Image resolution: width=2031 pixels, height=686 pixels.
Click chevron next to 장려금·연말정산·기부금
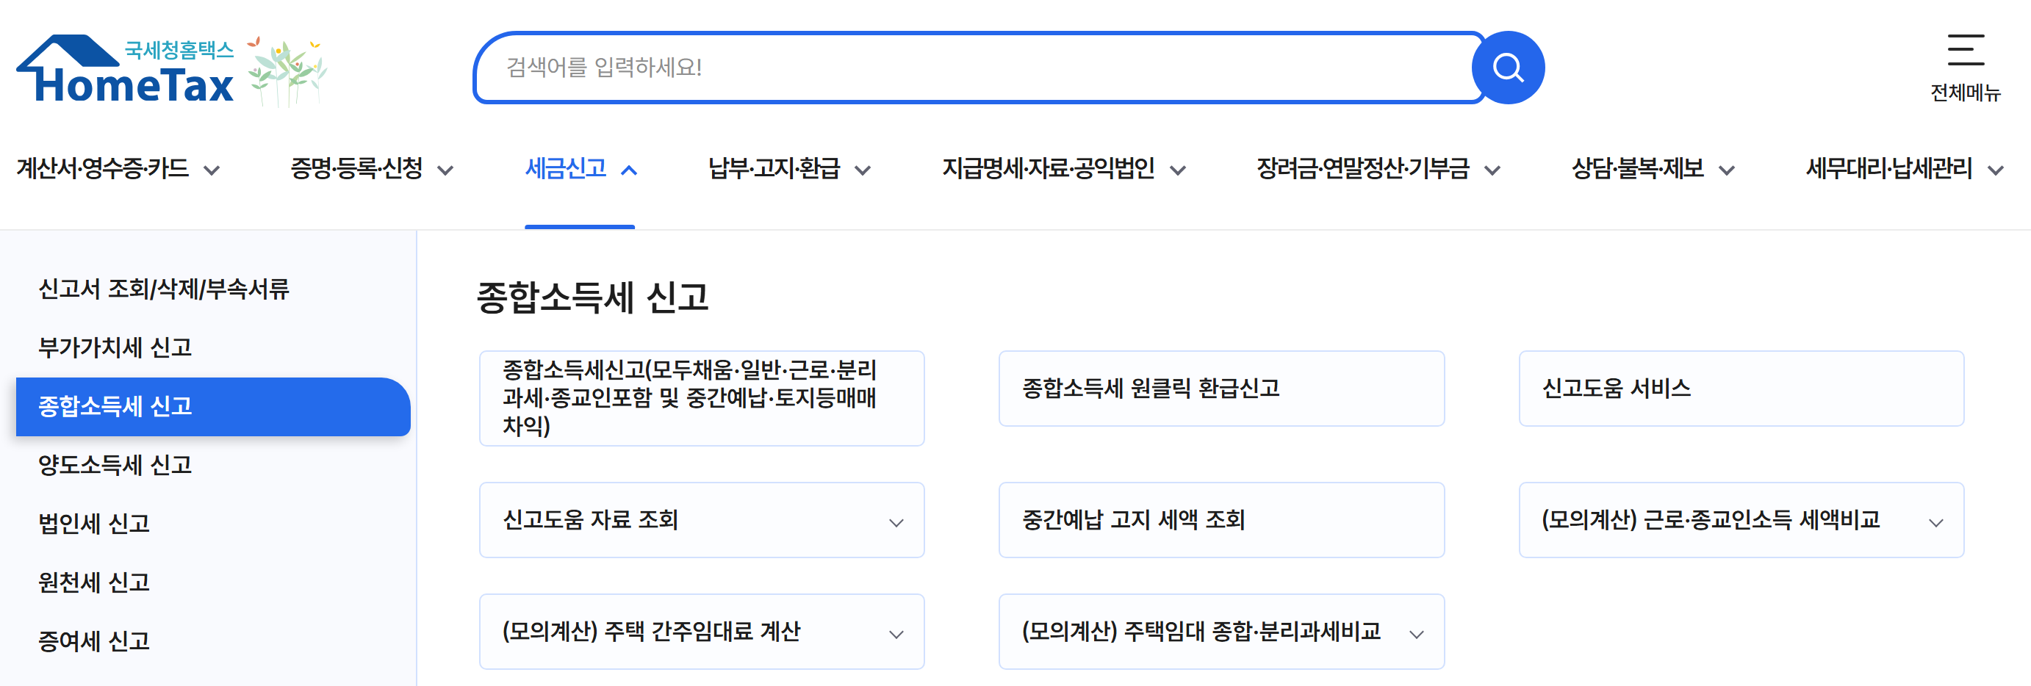pyautogui.click(x=1492, y=170)
